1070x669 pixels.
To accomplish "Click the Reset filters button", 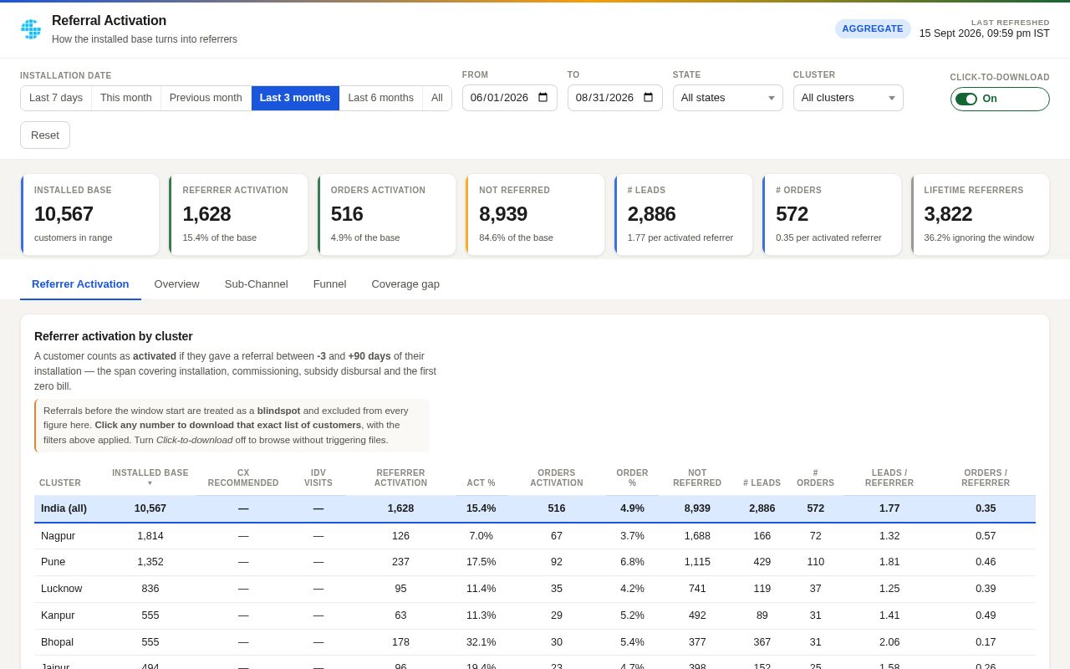I will [45, 135].
